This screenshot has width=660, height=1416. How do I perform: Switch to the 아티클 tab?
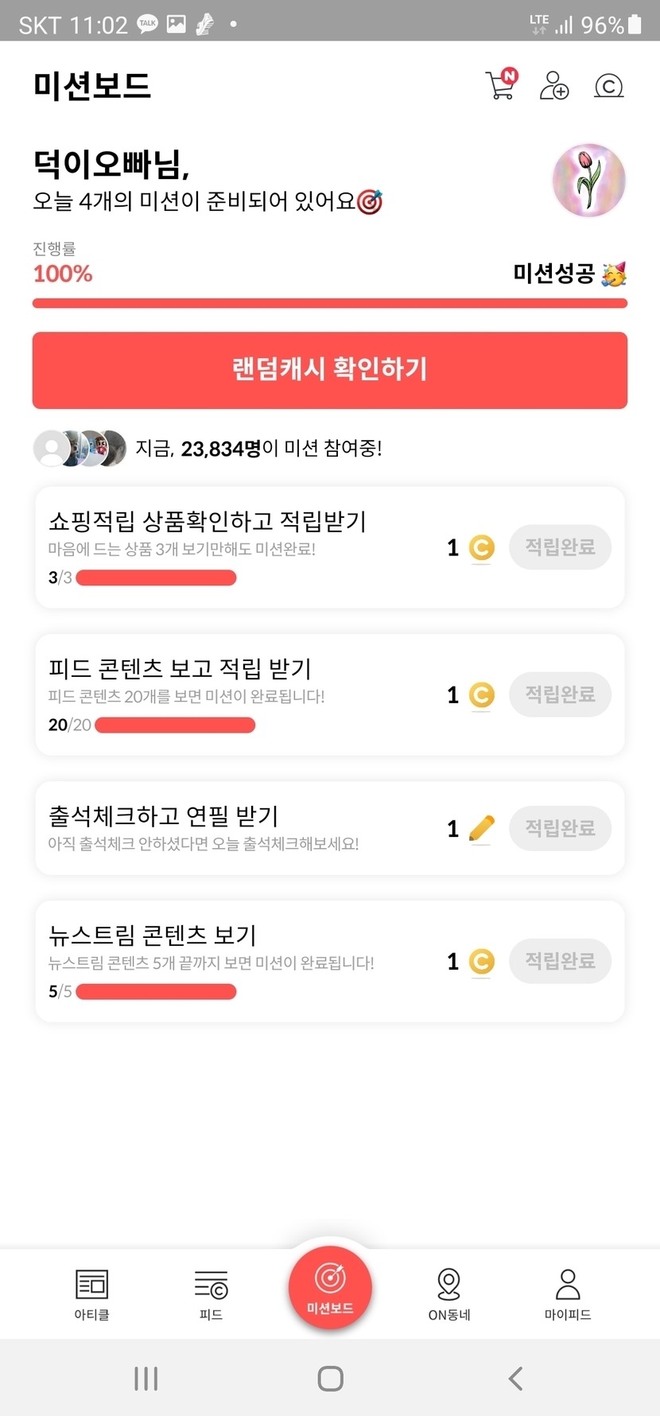[x=91, y=1294]
